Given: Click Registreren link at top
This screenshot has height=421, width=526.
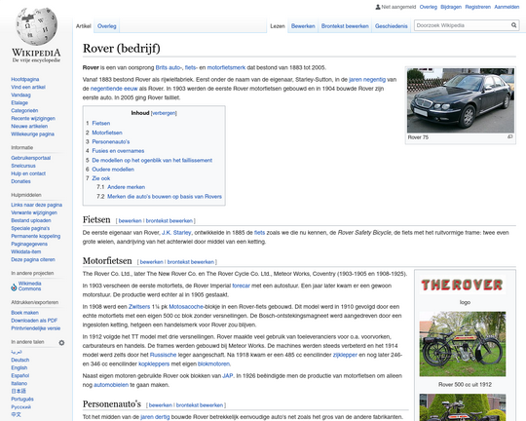Looking at the screenshot, I should point(477,7).
